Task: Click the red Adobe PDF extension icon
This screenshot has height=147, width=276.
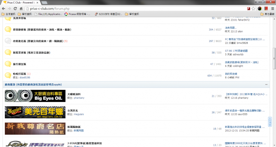Action: tap(248, 8)
